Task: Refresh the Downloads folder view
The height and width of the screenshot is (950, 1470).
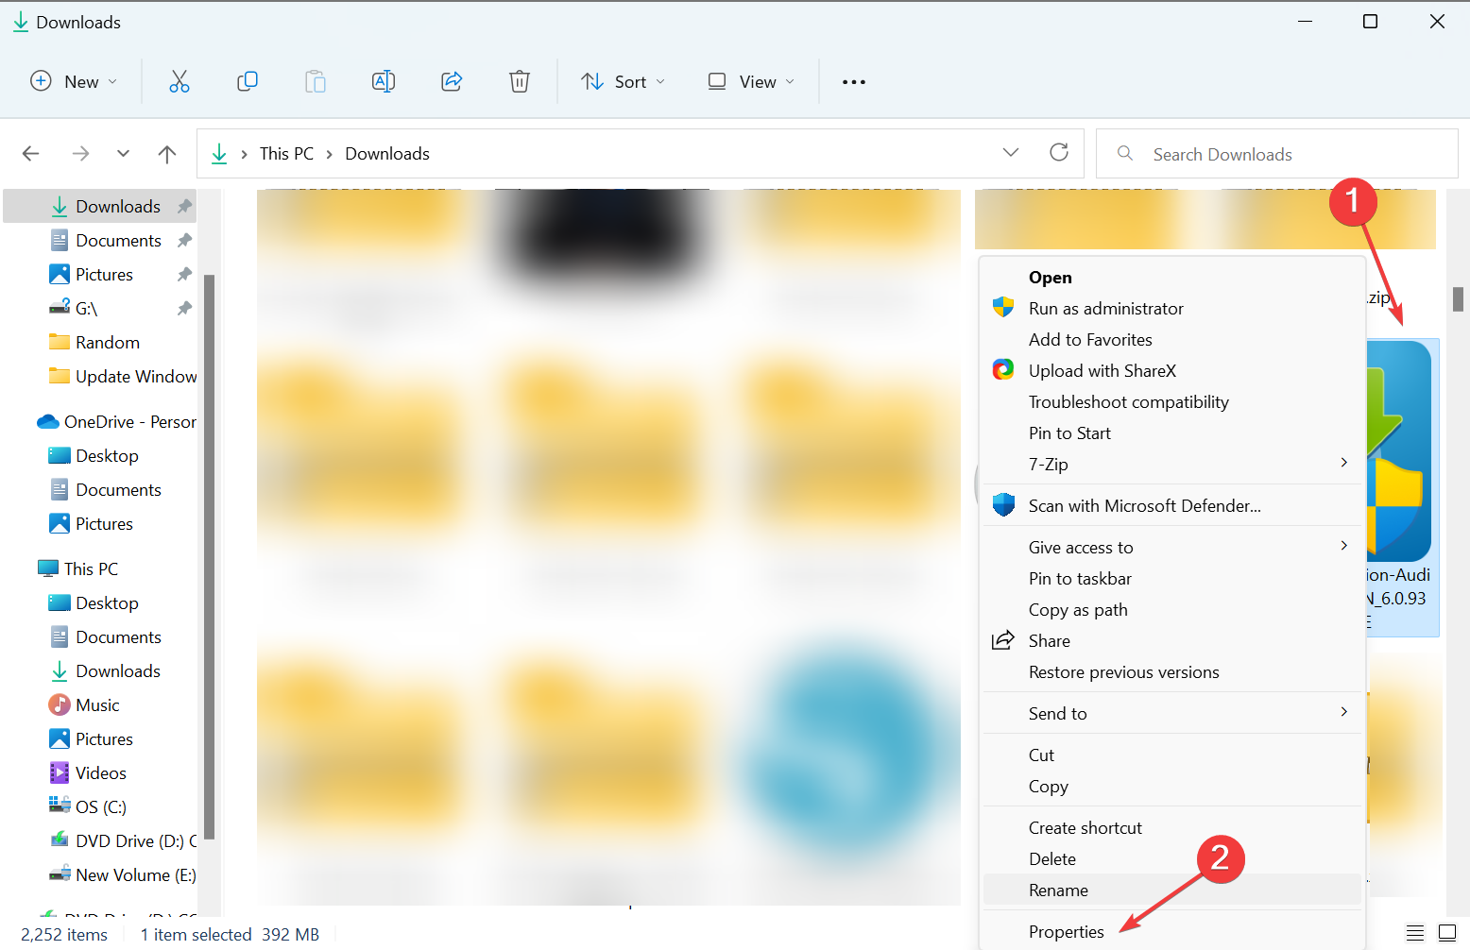Action: [x=1059, y=152]
